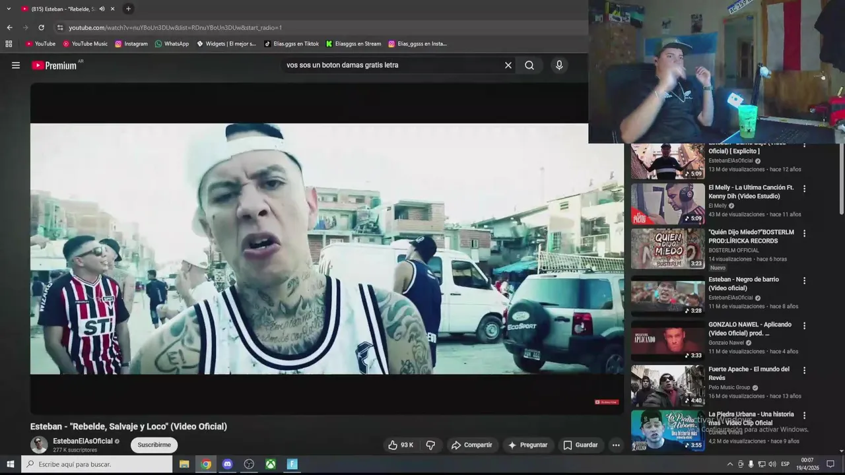The image size is (845, 475).
Task: Select the Esteban Rebelde video tab
Action: pos(68,9)
